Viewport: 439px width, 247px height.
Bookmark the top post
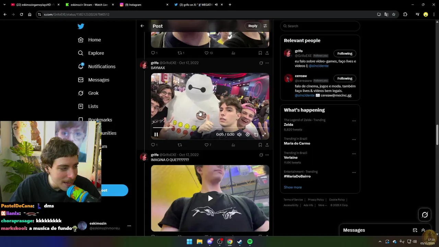(x=260, y=53)
